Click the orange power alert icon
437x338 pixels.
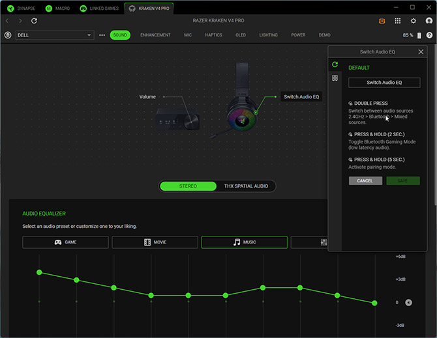(382, 21)
